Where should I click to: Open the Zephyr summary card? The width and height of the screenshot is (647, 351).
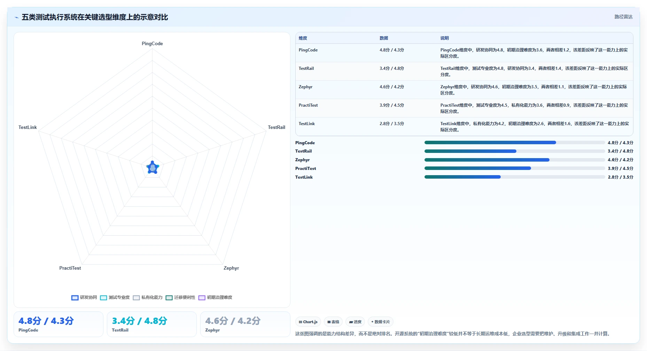[x=245, y=324]
